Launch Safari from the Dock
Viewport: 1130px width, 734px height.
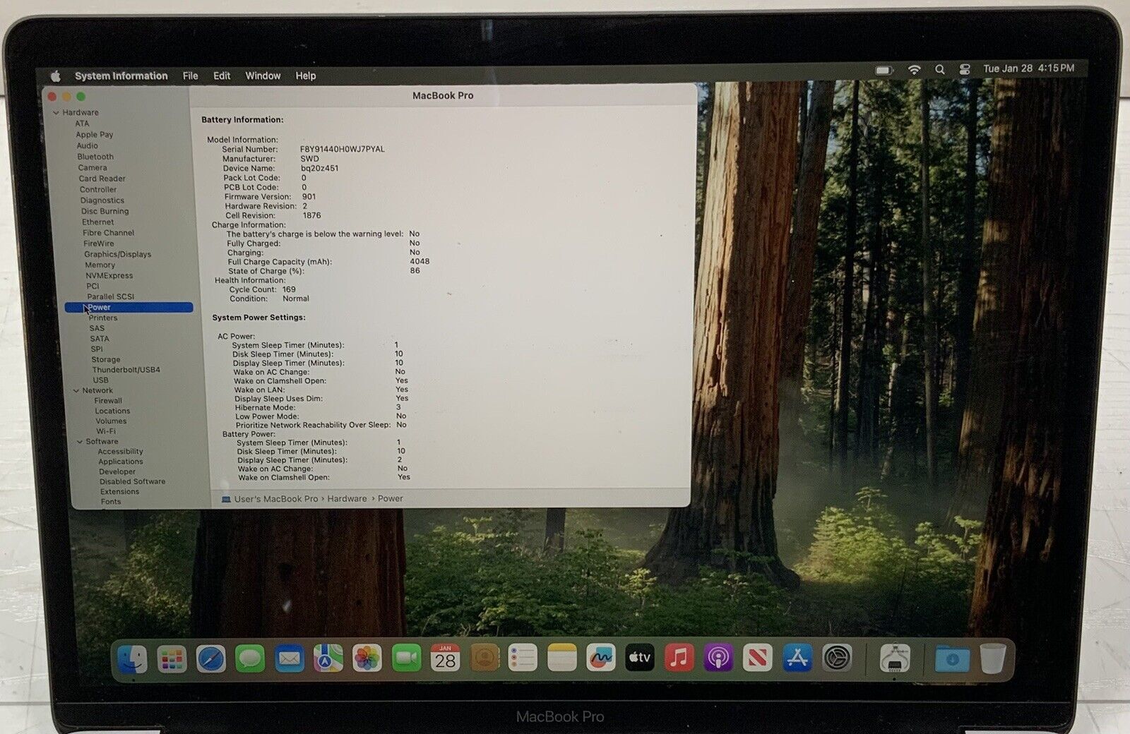coord(210,659)
